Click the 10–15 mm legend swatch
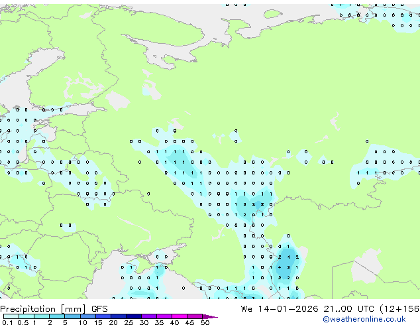The height and width of the screenshot is (325, 420). click(87, 316)
